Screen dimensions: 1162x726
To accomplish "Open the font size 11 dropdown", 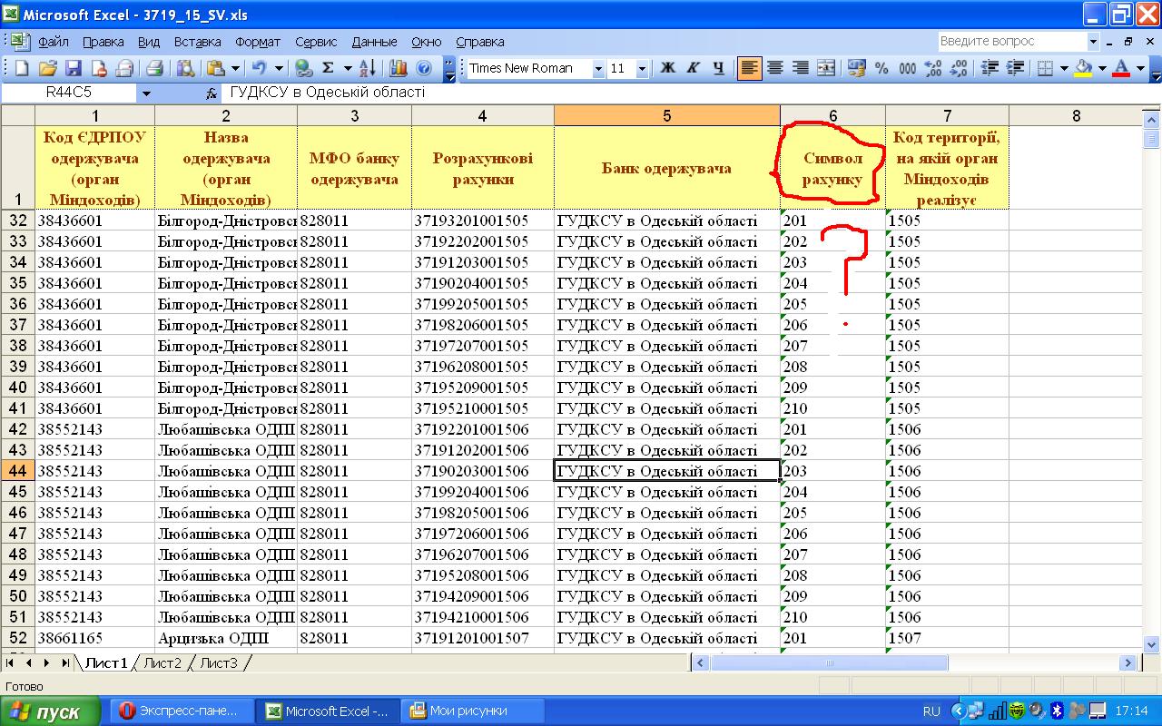I will (x=642, y=69).
